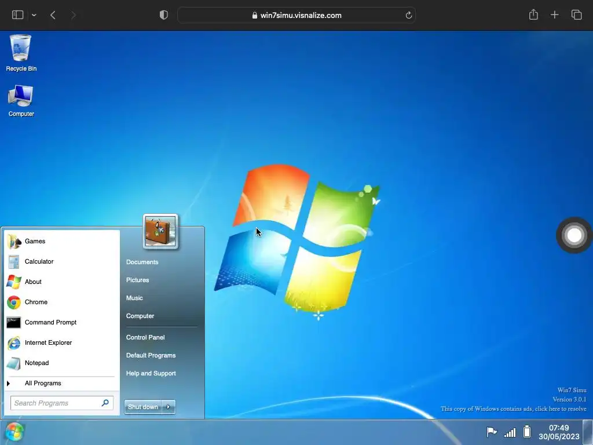Reload the page with refresh icon
This screenshot has height=445, width=593.
tap(408, 15)
